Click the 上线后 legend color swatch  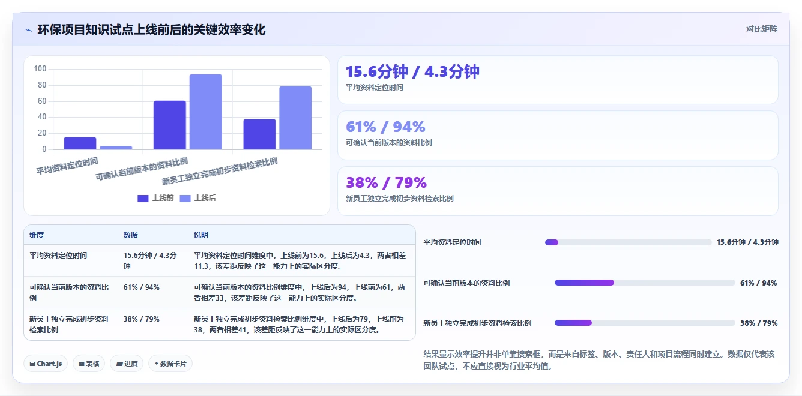point(185,199)
